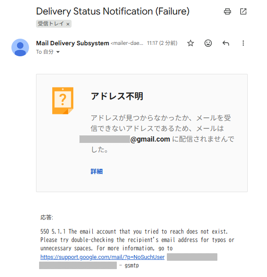Image resolution: width=267 pixels, height=277 pixels.
Task: Click the 受信トレイ label chip
Action: [x=51, y=24]
